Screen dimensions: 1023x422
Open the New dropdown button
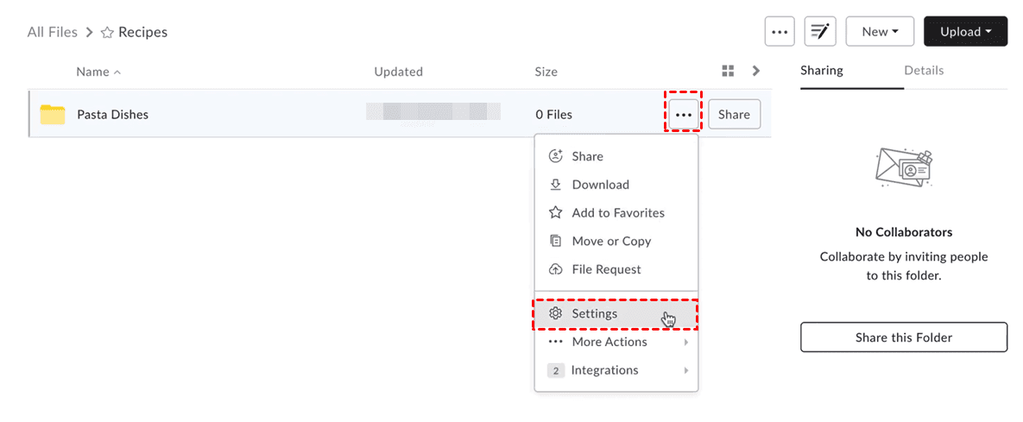880,32
